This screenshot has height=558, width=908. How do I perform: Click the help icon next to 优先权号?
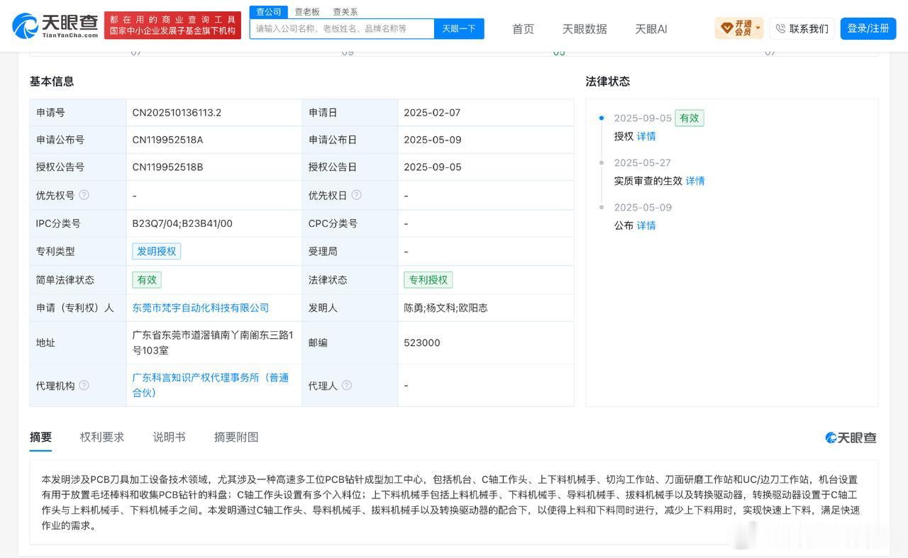[x=84, y=195]
